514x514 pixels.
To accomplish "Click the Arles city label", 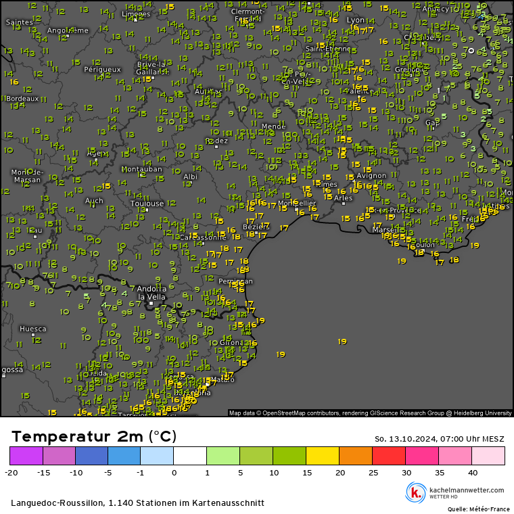I will (x=343, y=198).
